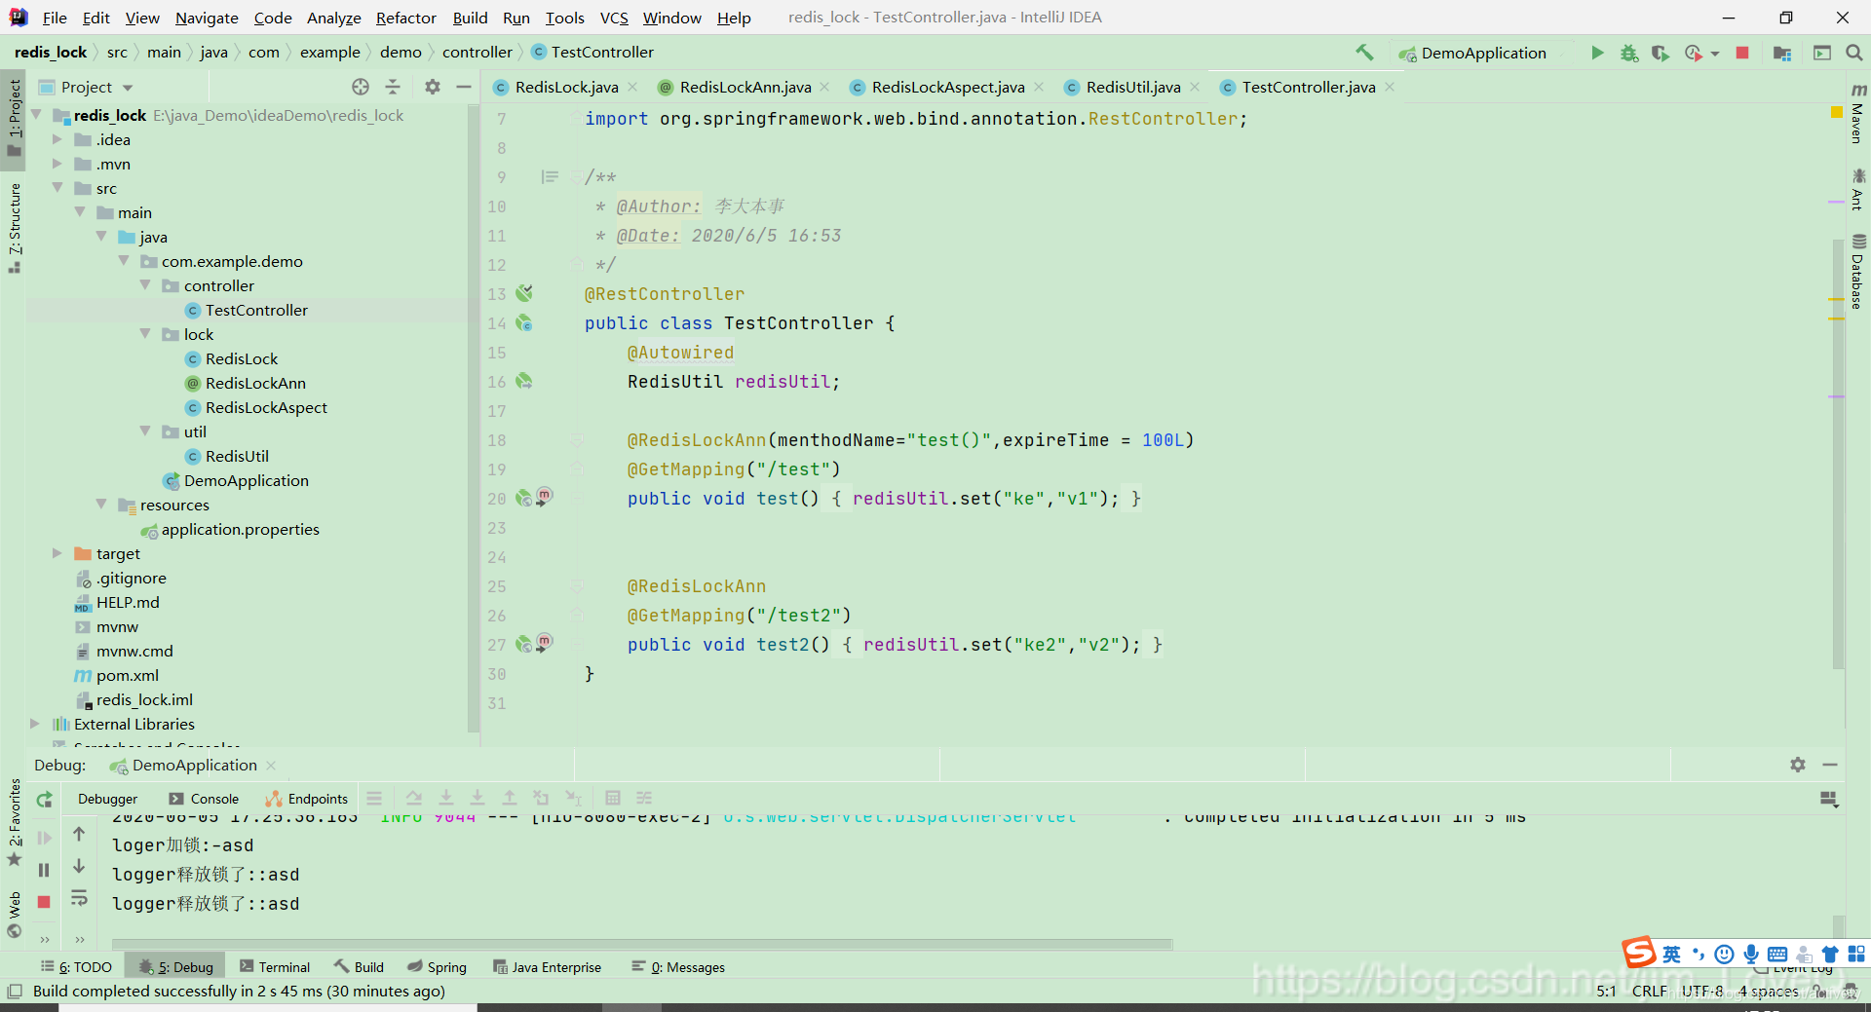Screen dimensions: 1871x1012
Task: Close the RedisLock.java tab
Action: coord(632,87)
